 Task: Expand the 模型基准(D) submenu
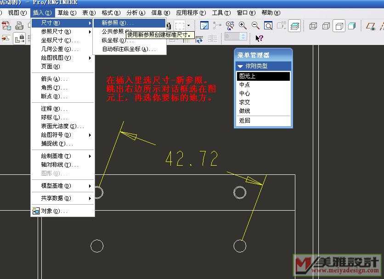pos(62,186)
